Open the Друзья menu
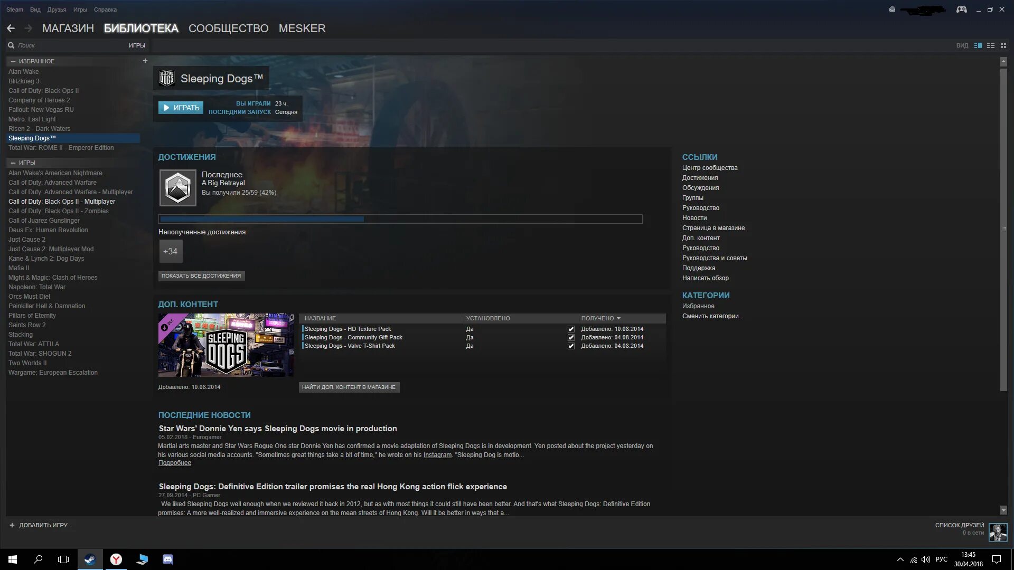Viewport: 1014px width, 570px height. 57,9
